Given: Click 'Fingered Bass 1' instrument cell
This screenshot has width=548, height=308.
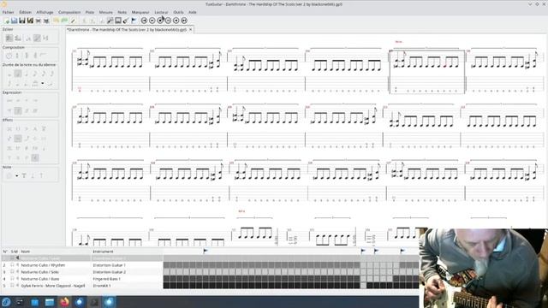Looking at the screenshot, I should [106, 279].
